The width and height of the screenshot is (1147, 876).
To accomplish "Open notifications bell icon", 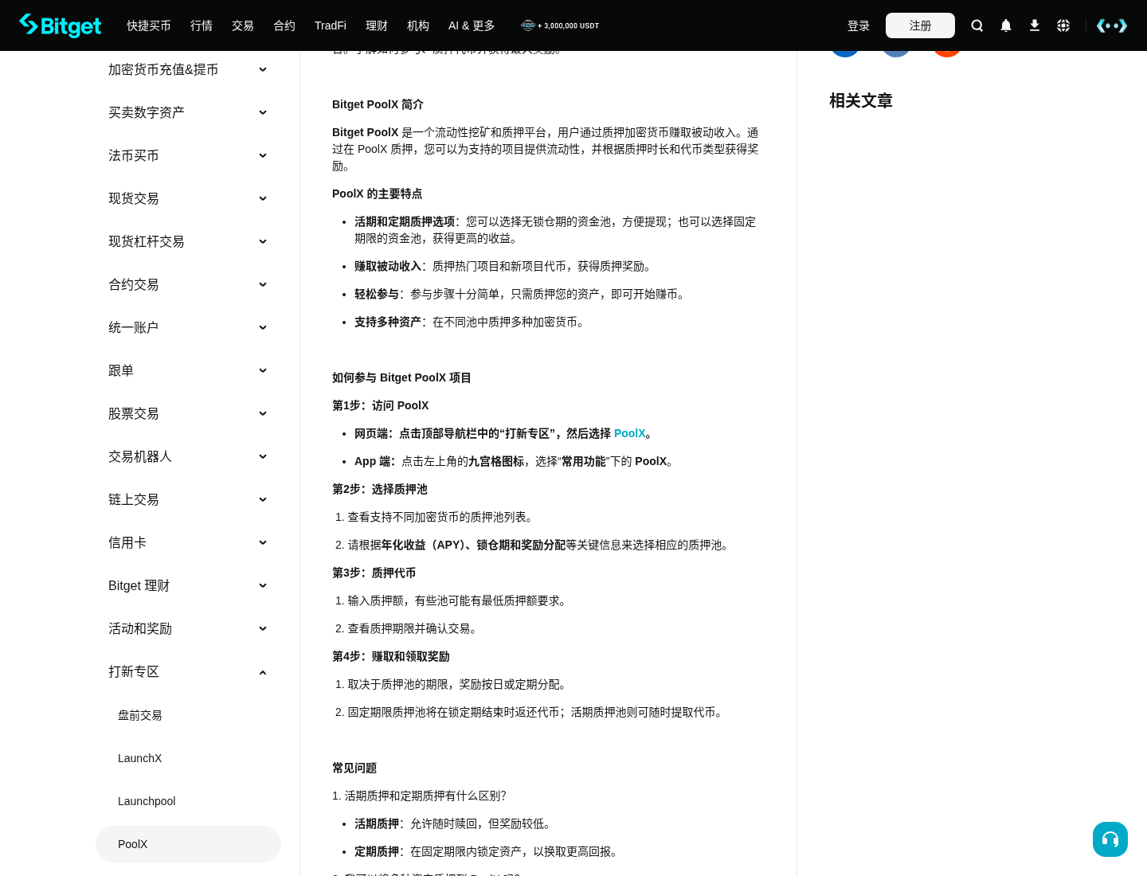I will pyautogui.click(x=1006, y=25).
